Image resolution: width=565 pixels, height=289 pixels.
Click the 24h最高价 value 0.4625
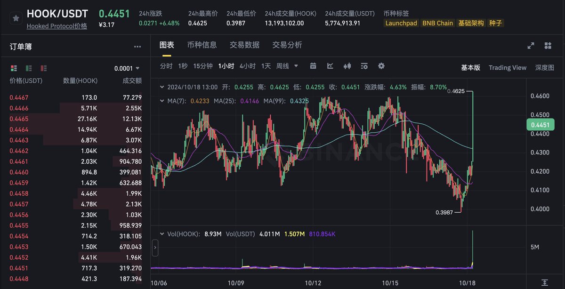(x=197, y=23)
